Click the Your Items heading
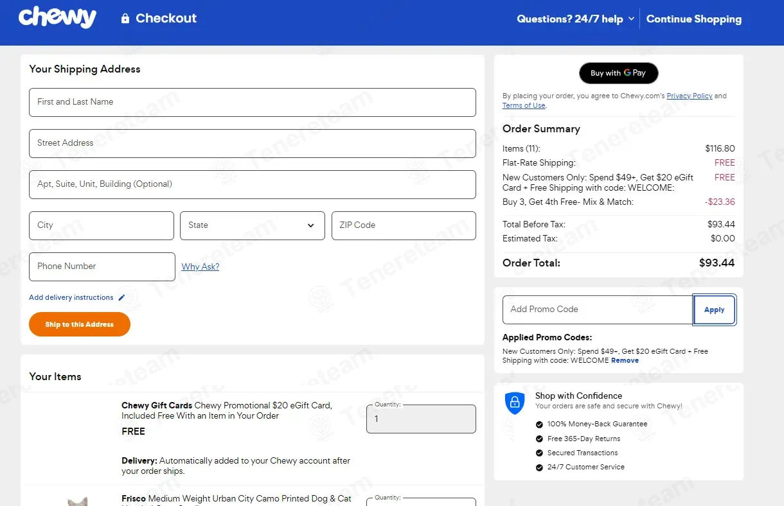This screenshot has width=784, height=506. [x=55, y=376]
